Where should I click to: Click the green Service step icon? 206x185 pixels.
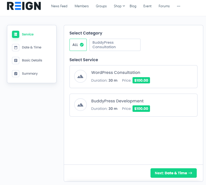click(x=16, y=34)
